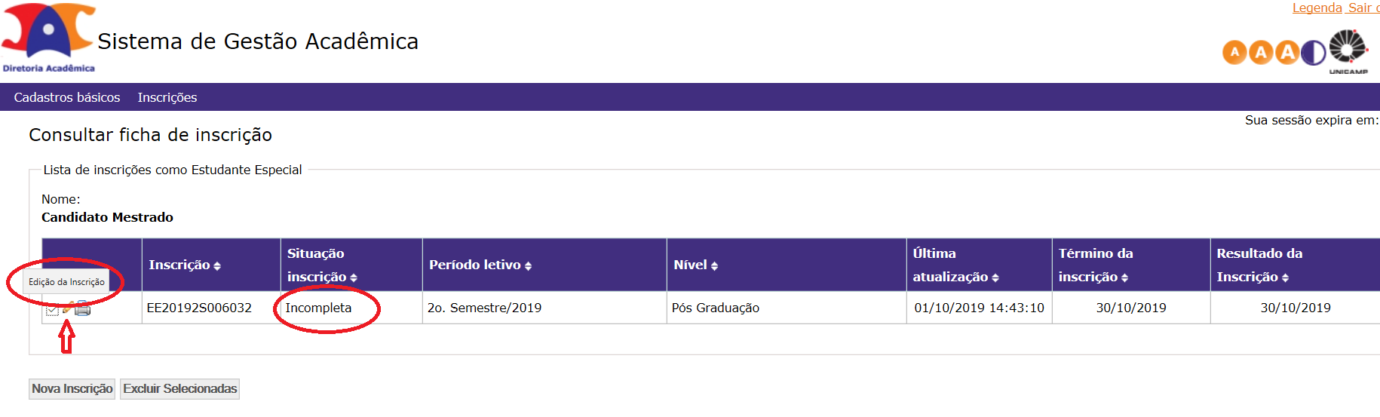Open the Legenda link
Viewport: 1380px width, 417px height.
(1317, 8)
